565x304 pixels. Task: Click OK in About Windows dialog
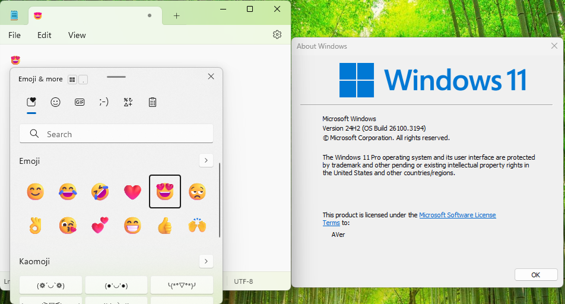click(x=536, y=275)
